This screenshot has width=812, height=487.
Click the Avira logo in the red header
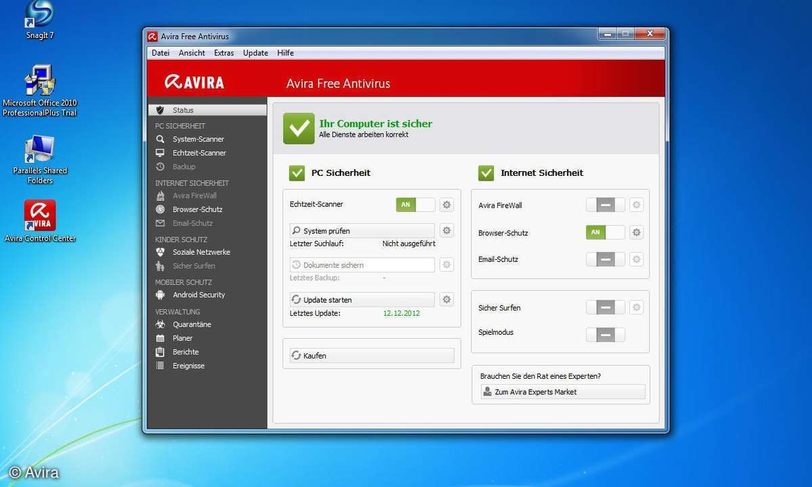pyautogui.click(x=194, y=83)
